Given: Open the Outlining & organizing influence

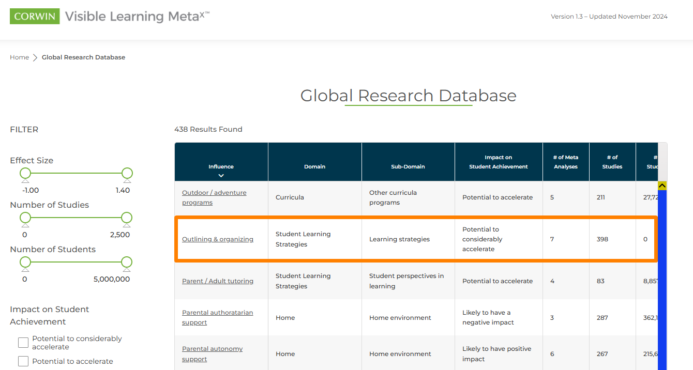Looking at the screenshot, I should (x=218, y=239).
